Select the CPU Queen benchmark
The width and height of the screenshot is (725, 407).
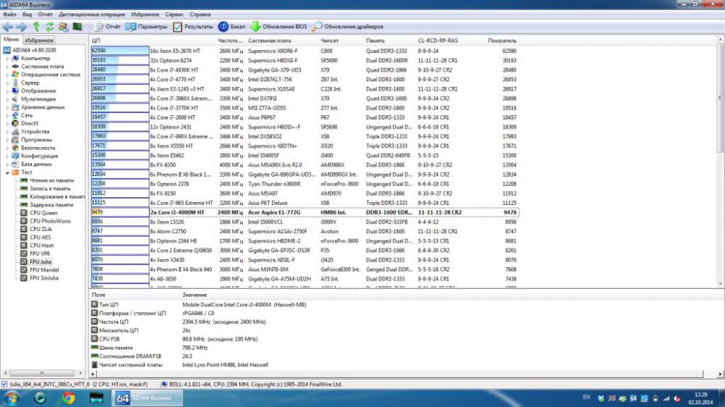pyautogui.click(x=39, y=213)
